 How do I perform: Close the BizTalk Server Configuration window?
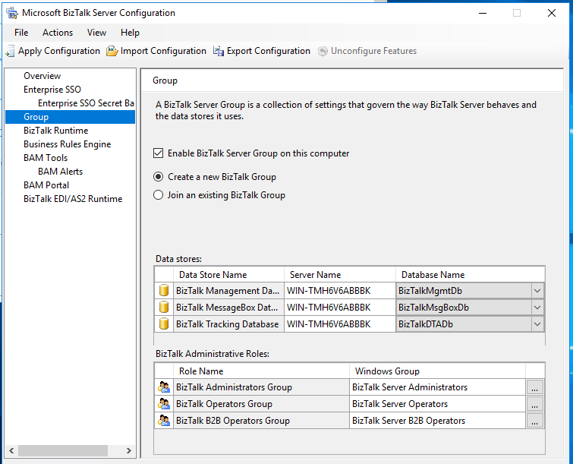pyautogui.click(x=552, y=13)
